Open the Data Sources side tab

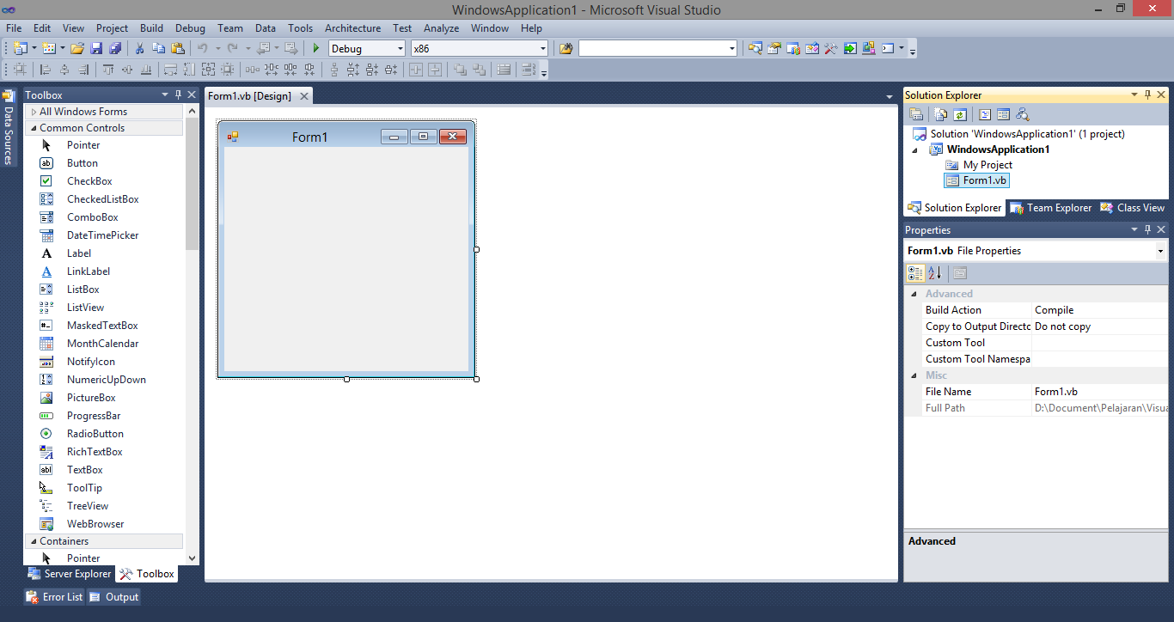click(x=9, y=126)
